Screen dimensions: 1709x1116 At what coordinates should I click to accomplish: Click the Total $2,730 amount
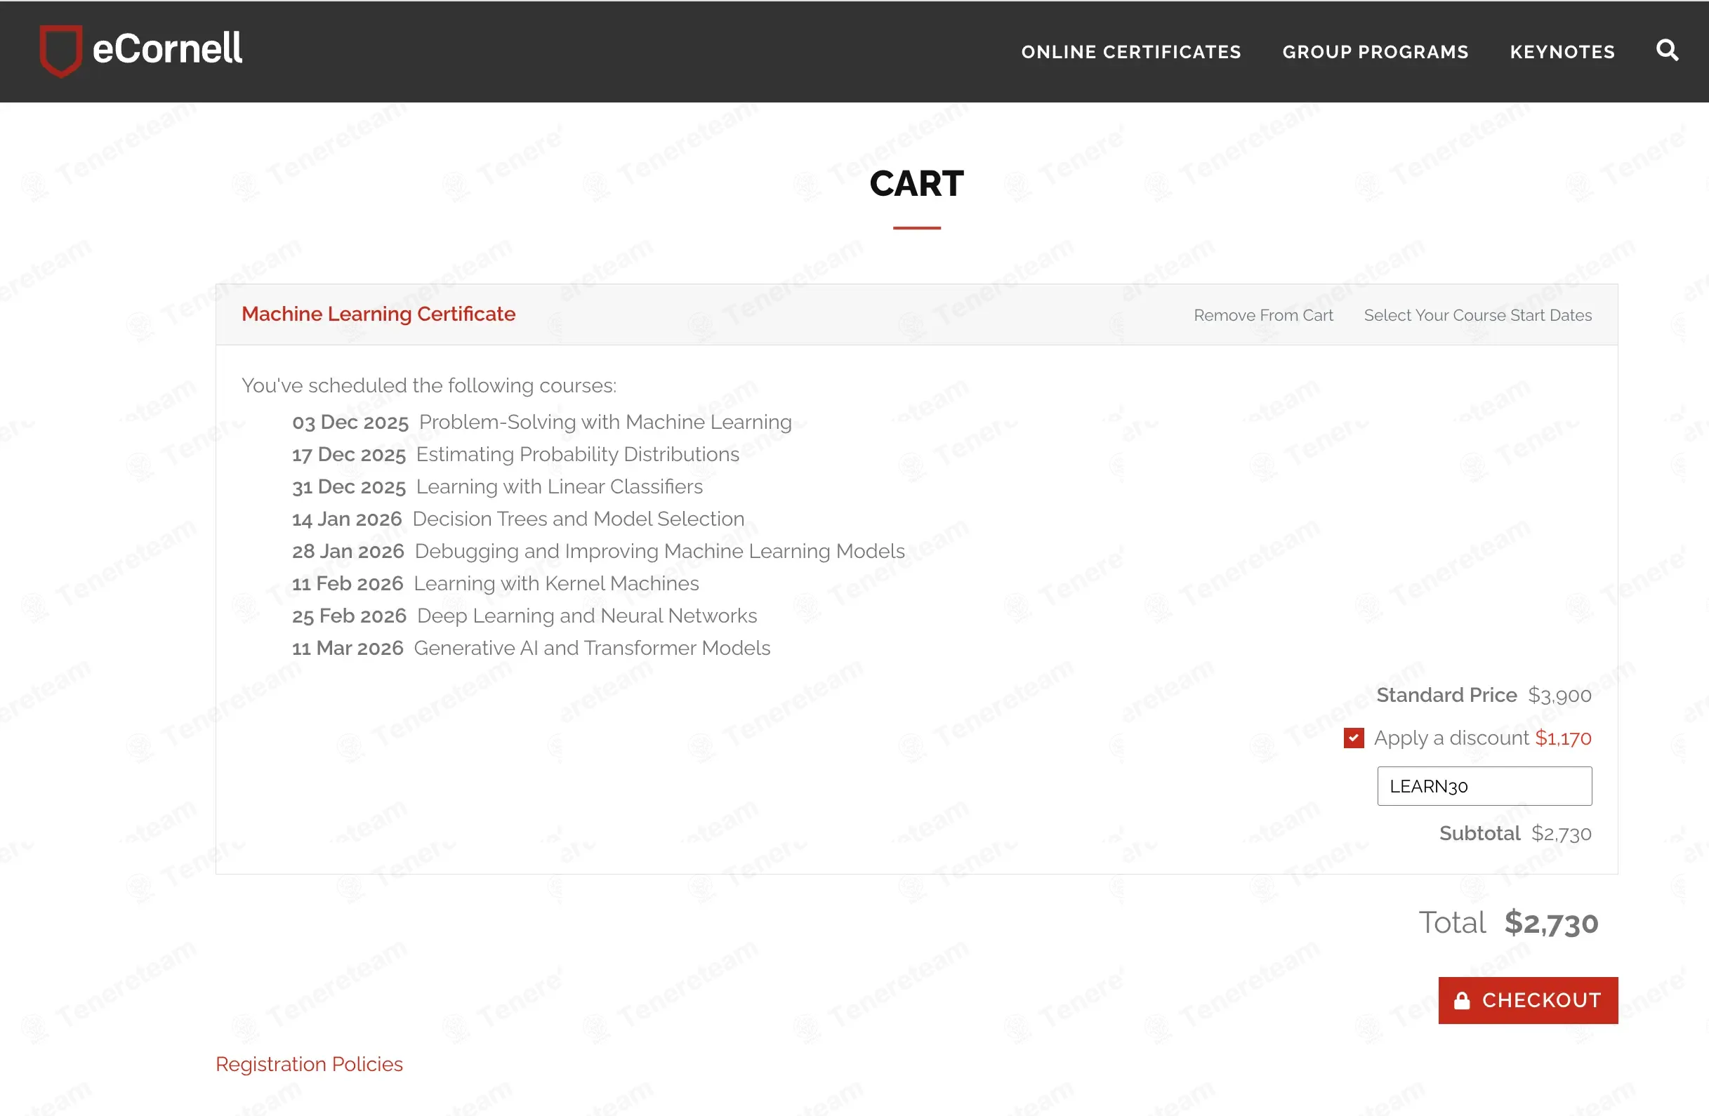point(1551,923)
